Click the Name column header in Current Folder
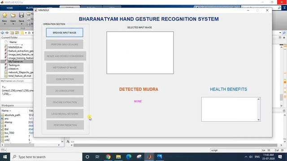 click(13, 42)
